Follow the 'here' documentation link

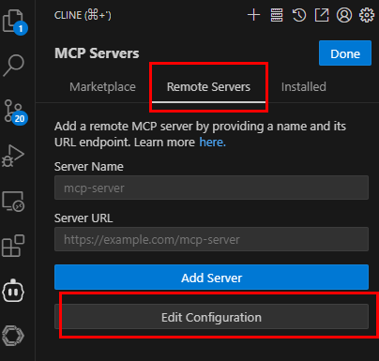coord(212,143)
